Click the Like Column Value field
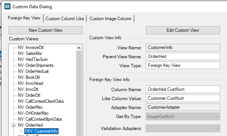This screenshot has width=227, height=136. click(183, 98)
